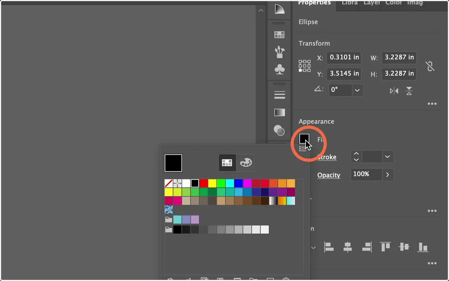Screen dimensions: 449x281
Task: Click the X position field 0.3101 in
Action: point(344,58)
